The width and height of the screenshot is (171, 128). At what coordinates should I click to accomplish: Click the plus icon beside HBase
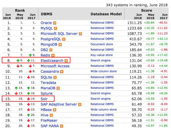pos(54,110)
